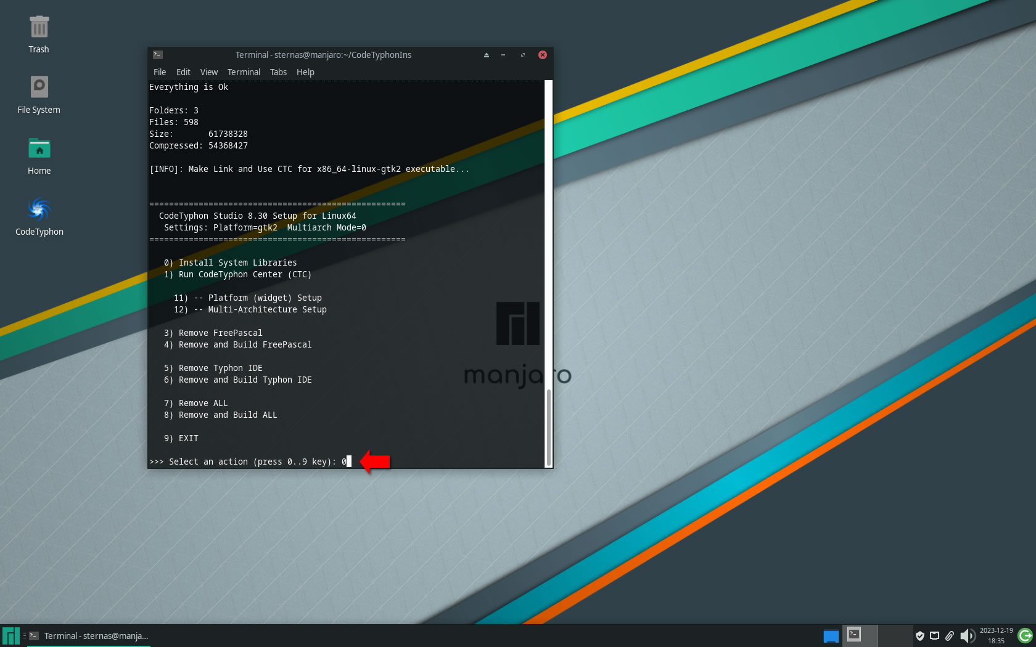Open the Edit menu in terminal
Screen dimensions: 1036x647
183,72
